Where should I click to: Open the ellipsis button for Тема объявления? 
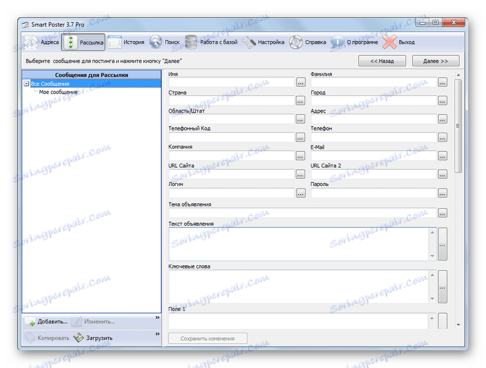[x=443, y=213]
